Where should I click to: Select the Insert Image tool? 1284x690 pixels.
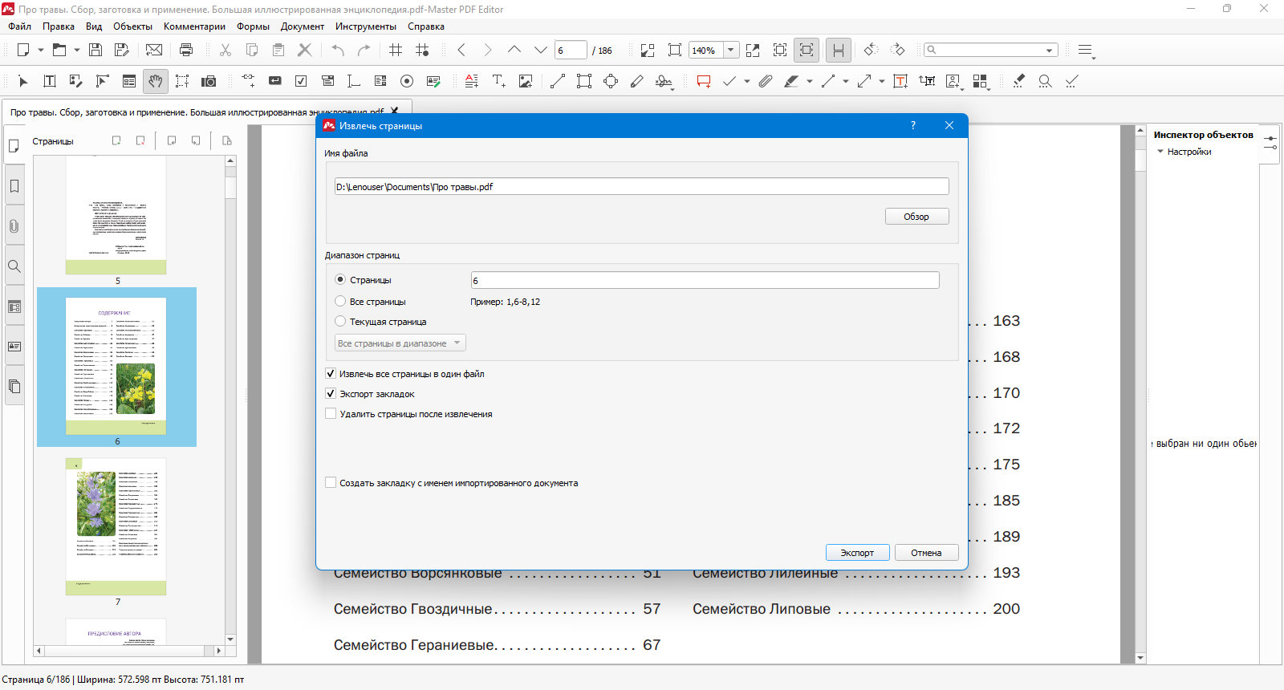(526, 81)
